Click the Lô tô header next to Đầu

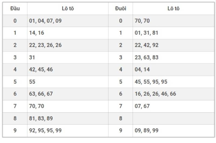(x=68, y=8)
